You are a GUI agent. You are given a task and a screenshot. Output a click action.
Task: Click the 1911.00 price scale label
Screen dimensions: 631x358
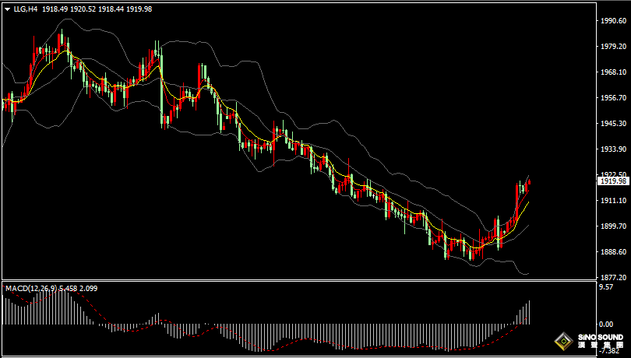[613, 201]
